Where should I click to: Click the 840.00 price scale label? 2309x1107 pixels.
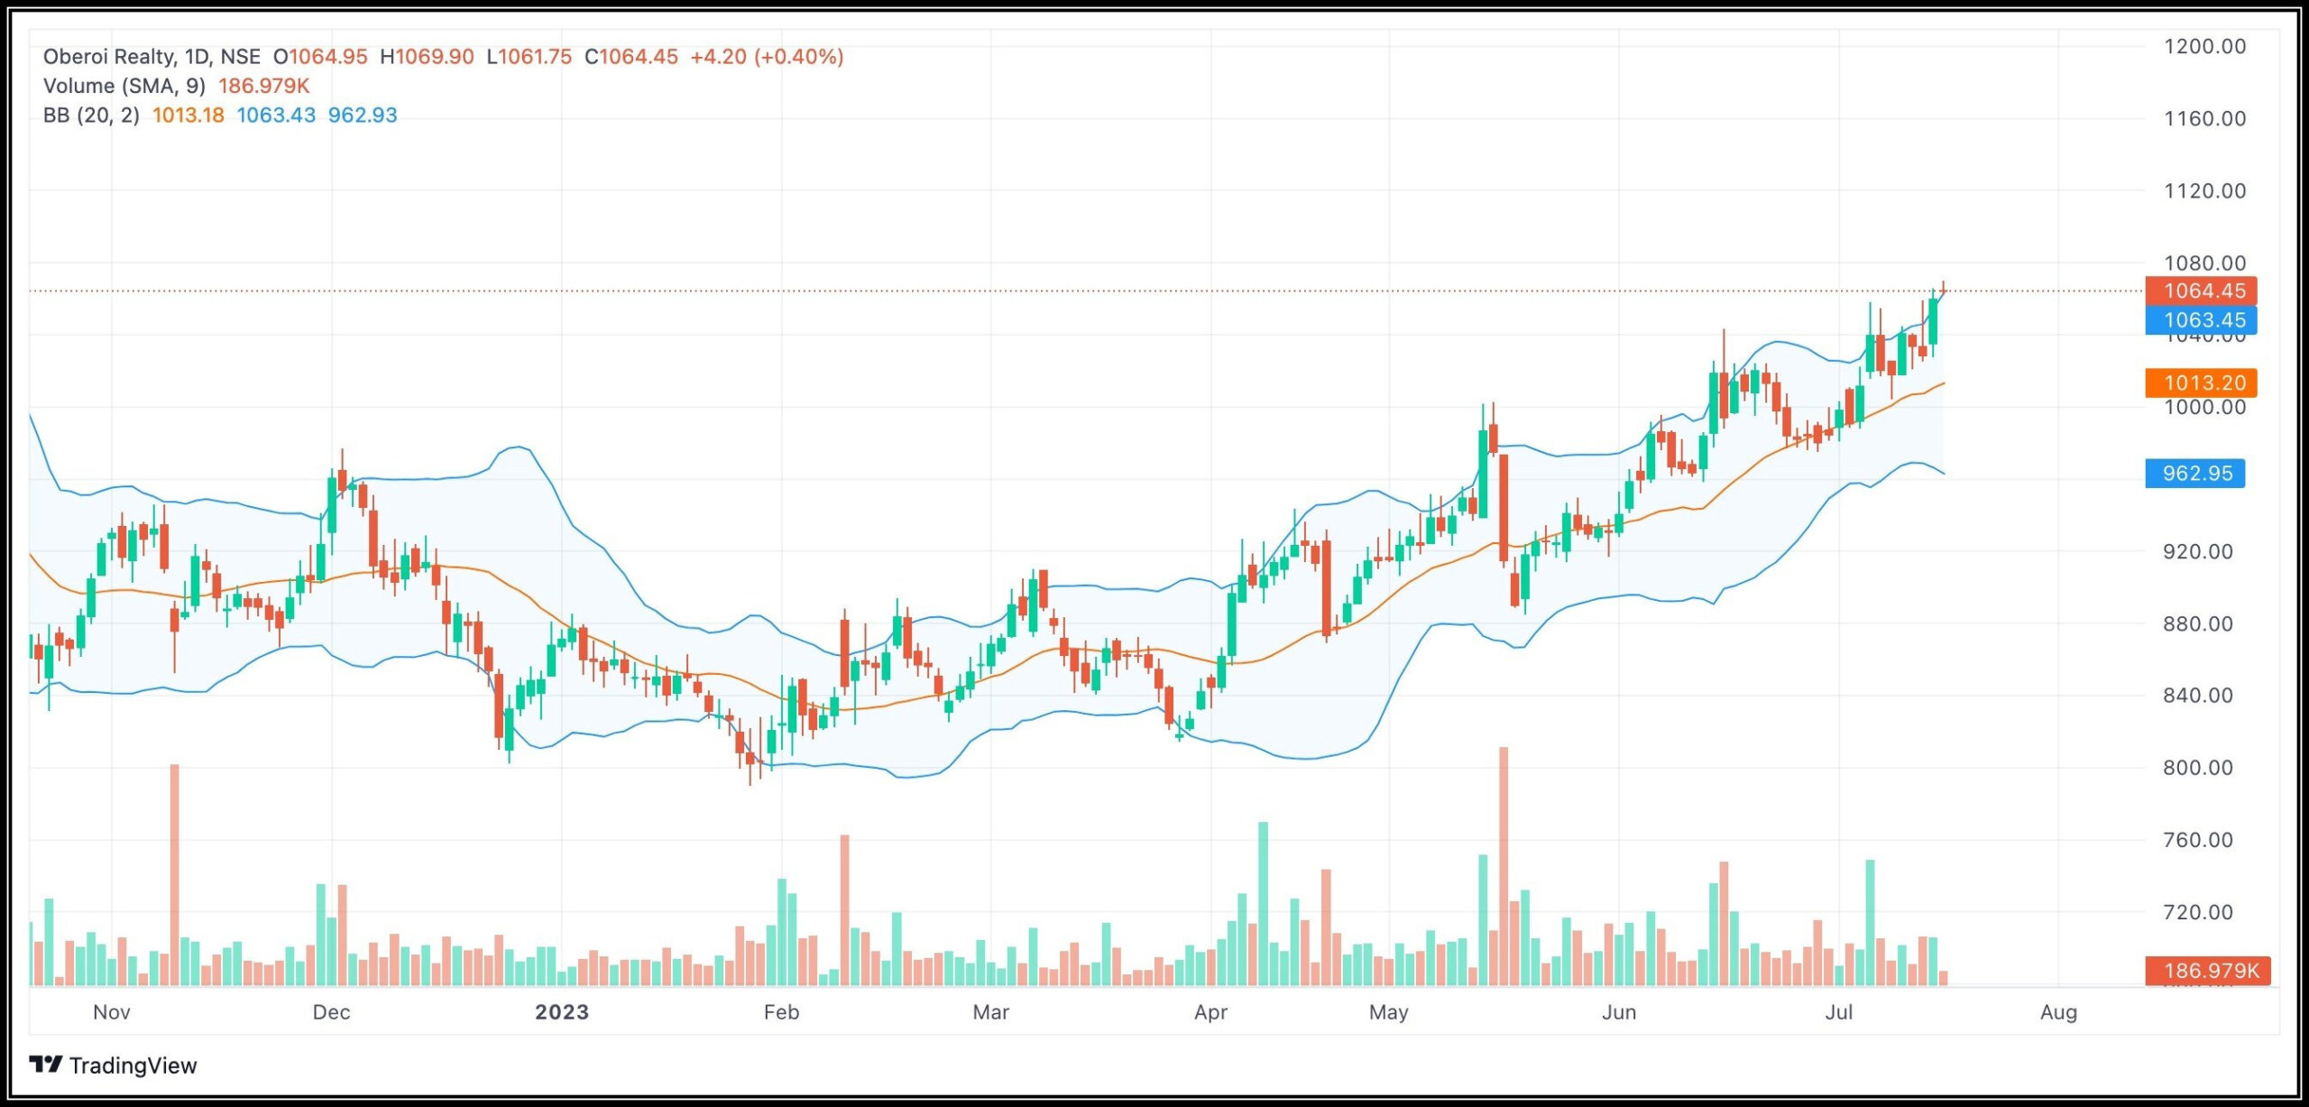(2198, 696)
